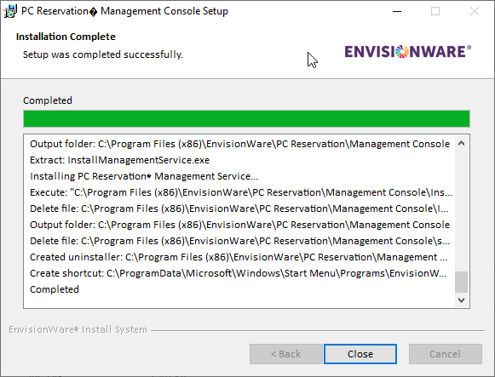Minimize the setup window
Image resolution: width=495 pixels, height=377 pixels.
click(x=397, y=11)
